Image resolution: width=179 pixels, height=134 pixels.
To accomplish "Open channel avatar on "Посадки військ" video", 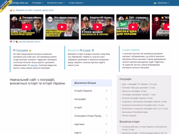I will pyautogui.click(x=15, y=19).
